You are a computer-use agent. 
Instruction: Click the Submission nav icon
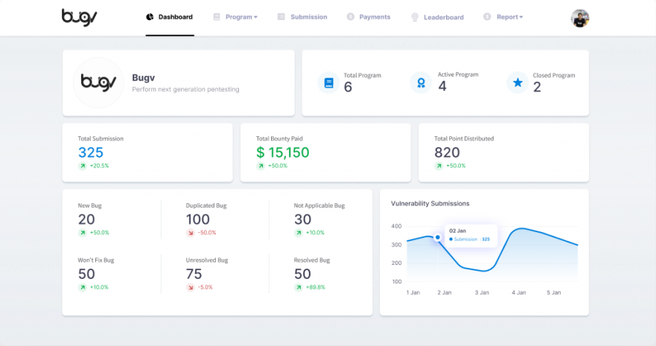(281, 17)
